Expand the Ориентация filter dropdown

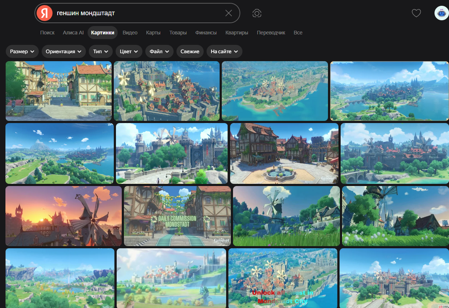64,51
